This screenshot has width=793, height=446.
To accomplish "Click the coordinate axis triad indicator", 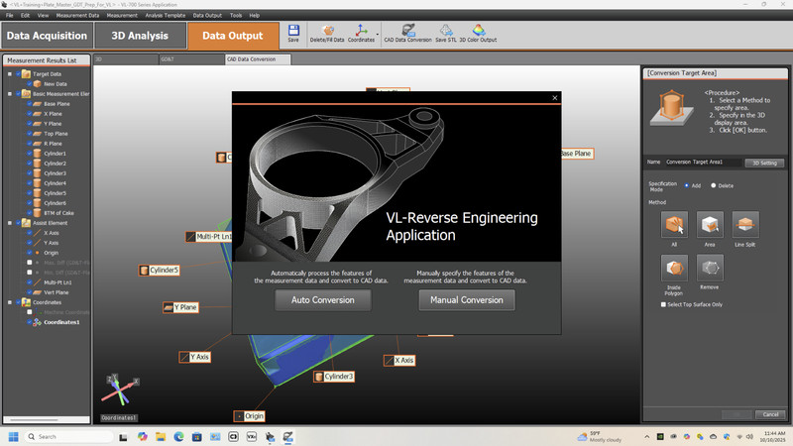I will click(120, 390).
